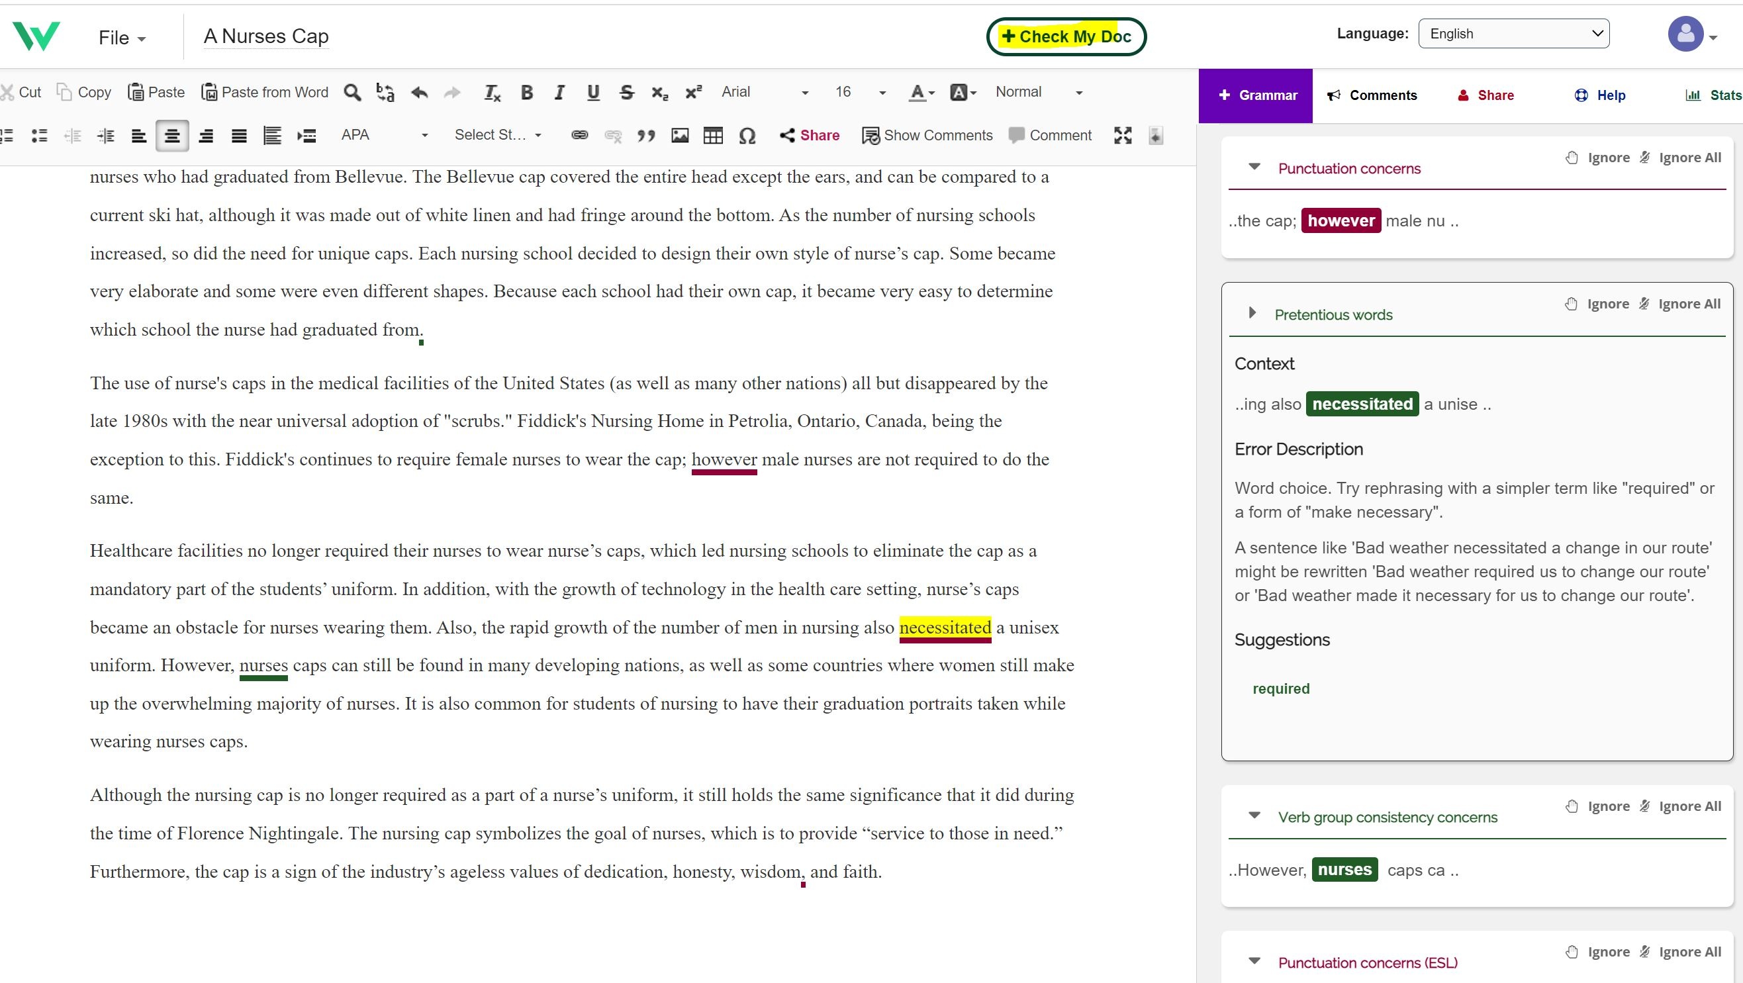Switch to the Help tab
Screen dimensions: 1743x983
coord(1599,95)
